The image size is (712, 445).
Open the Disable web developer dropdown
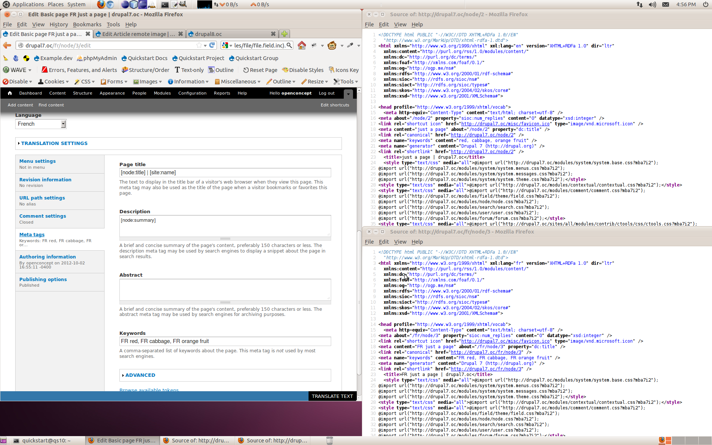tap(17, 82)
